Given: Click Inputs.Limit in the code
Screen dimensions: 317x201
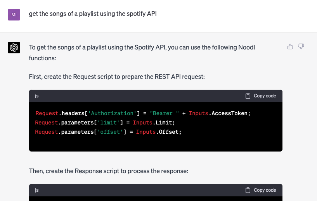Looking at the screenshot, I should [154, 123].
